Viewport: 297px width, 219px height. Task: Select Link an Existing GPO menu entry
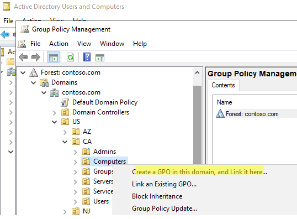(164, 184)
